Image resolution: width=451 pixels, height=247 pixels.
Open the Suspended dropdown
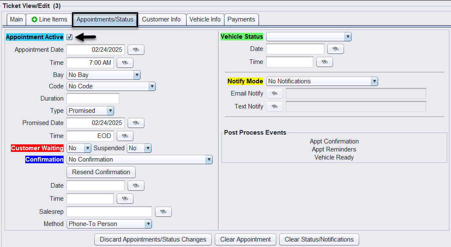point(139,148)
